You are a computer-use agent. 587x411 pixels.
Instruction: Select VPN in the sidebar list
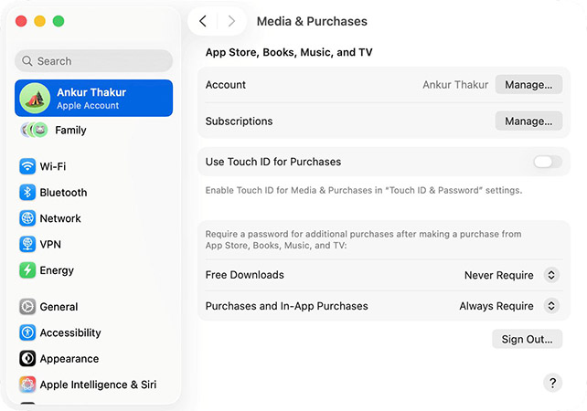(50, 244)
